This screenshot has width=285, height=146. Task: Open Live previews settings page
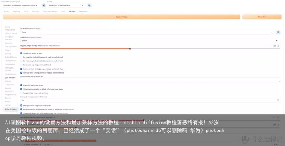point(10,85)
